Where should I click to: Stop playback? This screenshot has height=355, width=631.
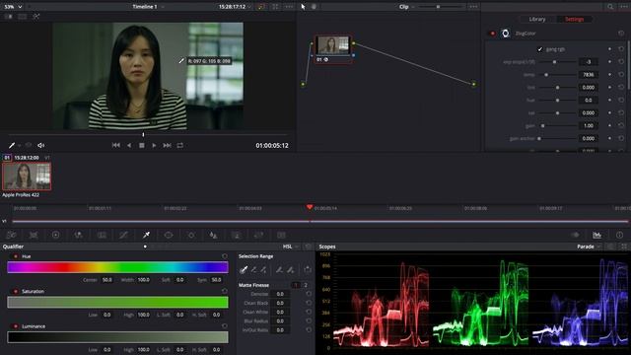coord(142,145)
